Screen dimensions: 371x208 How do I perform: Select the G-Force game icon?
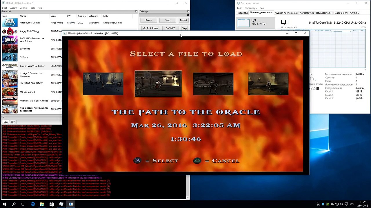[10, 57]
